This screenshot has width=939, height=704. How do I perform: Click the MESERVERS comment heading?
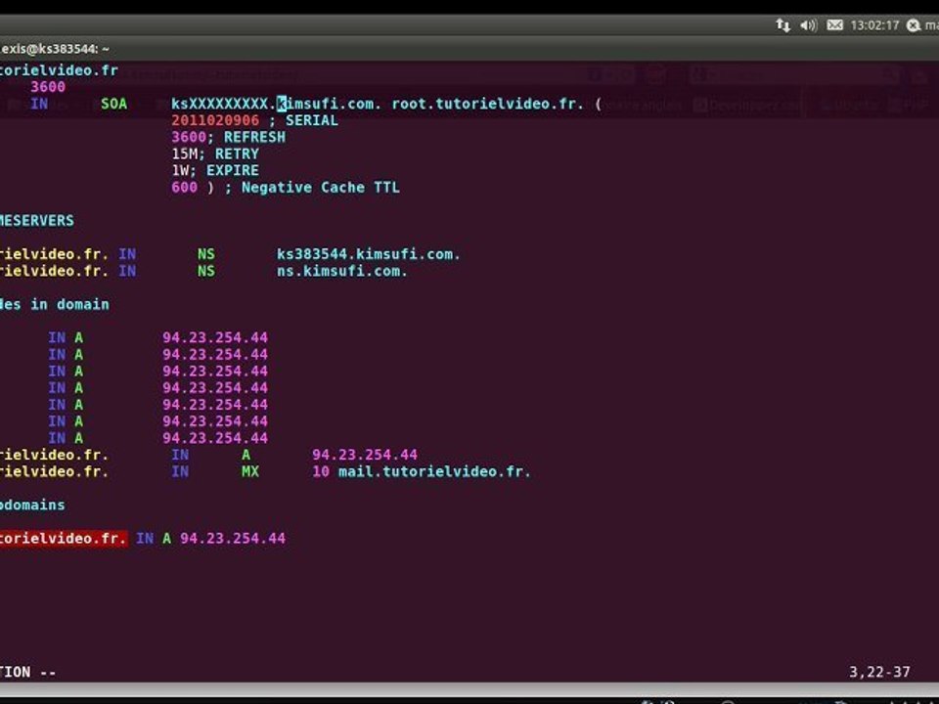(x=37, y=221)
